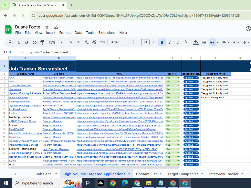Click the A1:B1 name box

tap(13, 52)
